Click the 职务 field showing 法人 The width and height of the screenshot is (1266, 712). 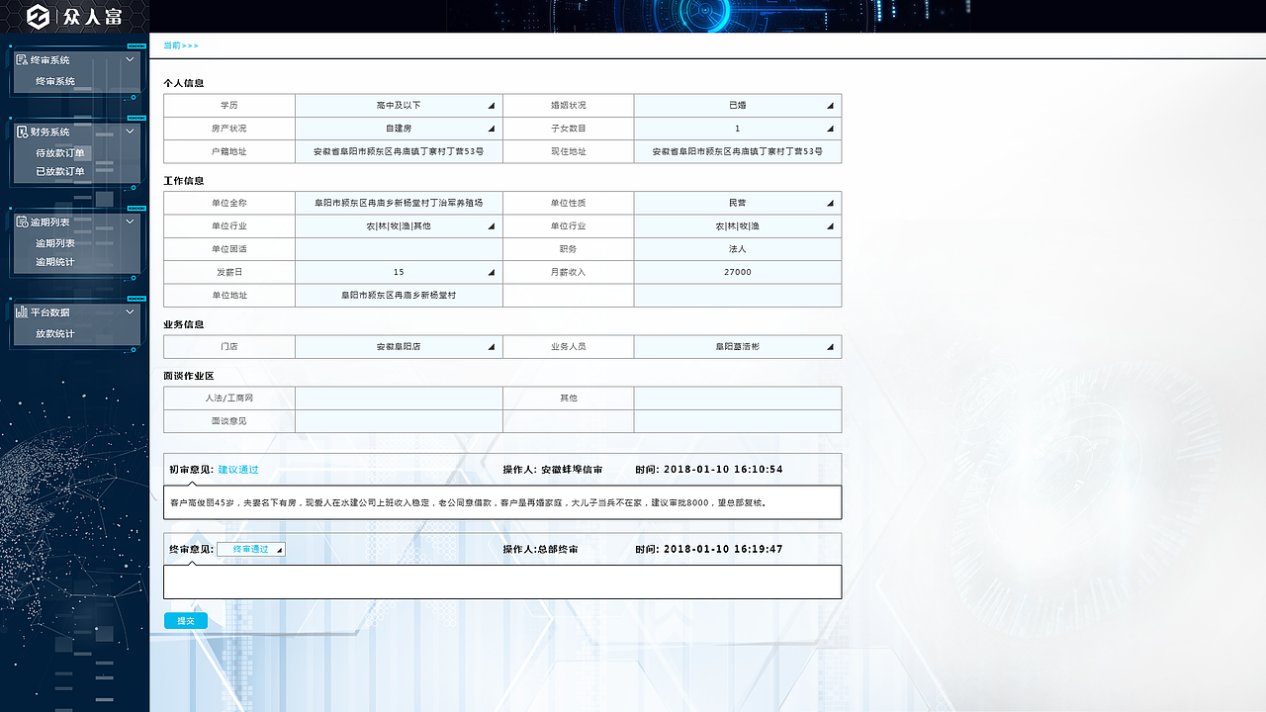pos(738,249)
